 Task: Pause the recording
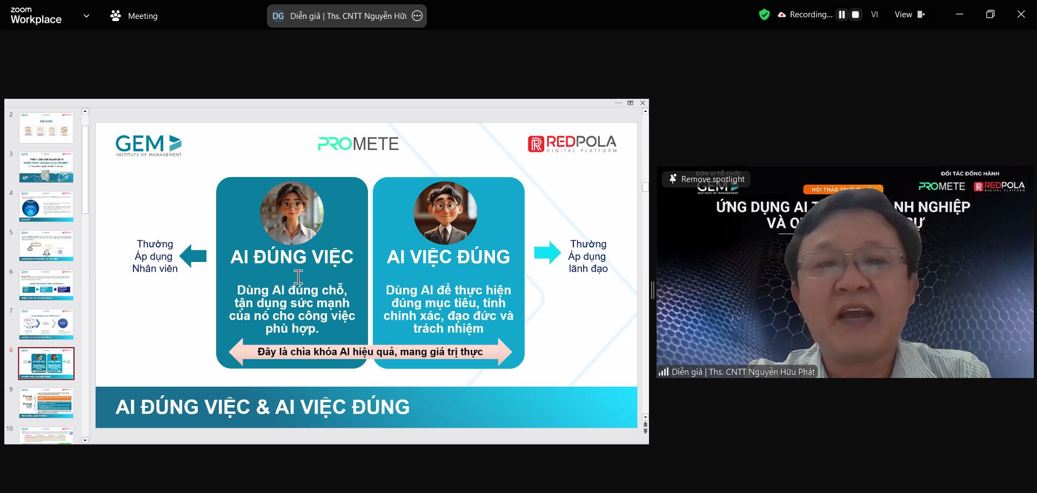click(x=842, y=15)
